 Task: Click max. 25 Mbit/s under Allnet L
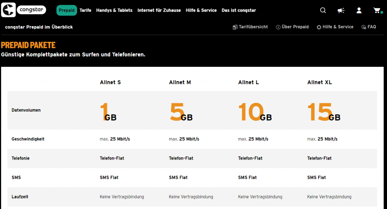coord(253,139)
